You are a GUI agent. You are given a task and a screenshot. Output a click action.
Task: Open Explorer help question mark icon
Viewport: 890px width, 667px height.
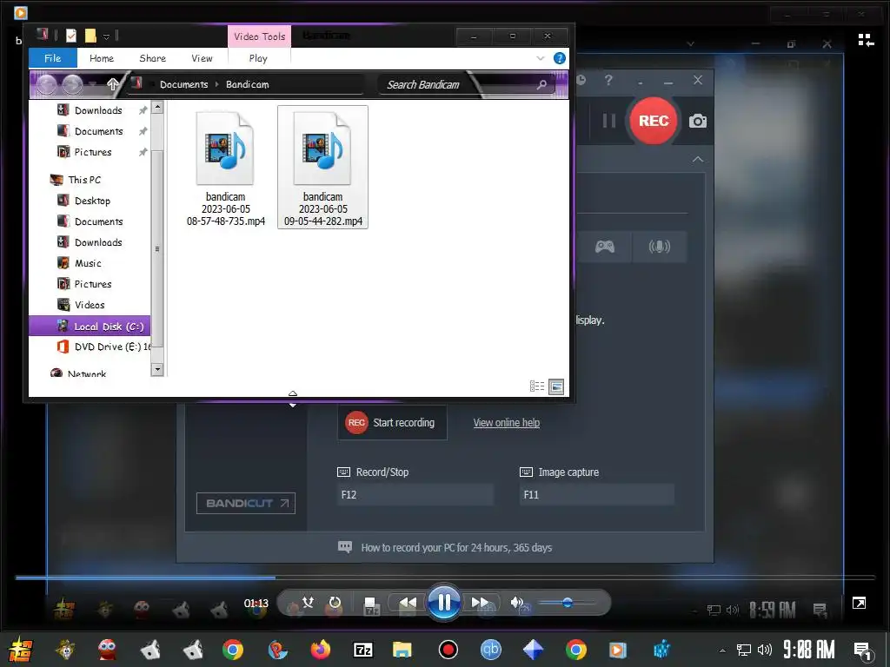(x=560, y=58)
